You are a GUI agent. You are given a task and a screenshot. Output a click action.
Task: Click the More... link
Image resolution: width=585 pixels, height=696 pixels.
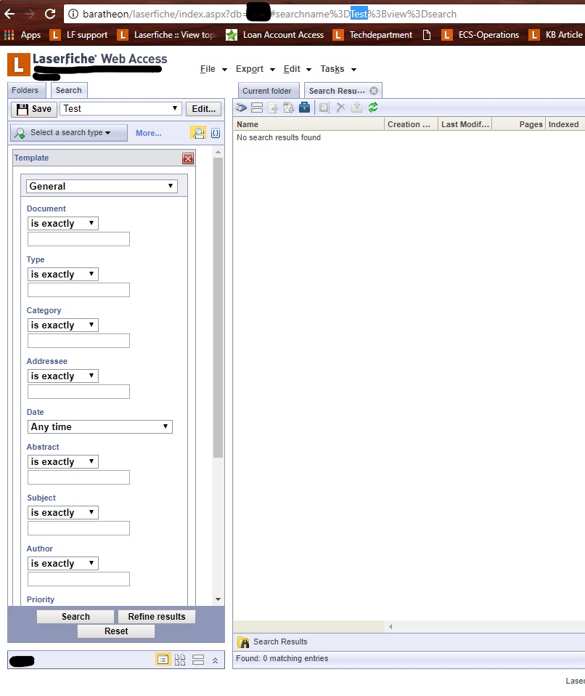(149, 133)
